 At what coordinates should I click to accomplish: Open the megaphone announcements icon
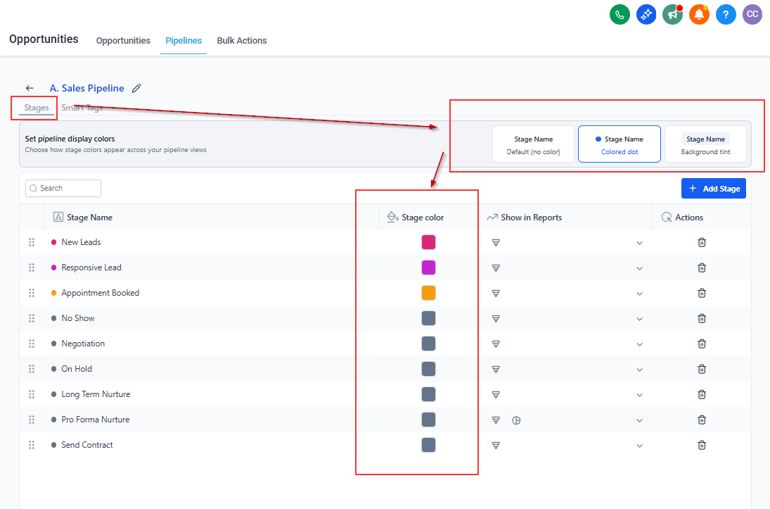pos(672,15)
